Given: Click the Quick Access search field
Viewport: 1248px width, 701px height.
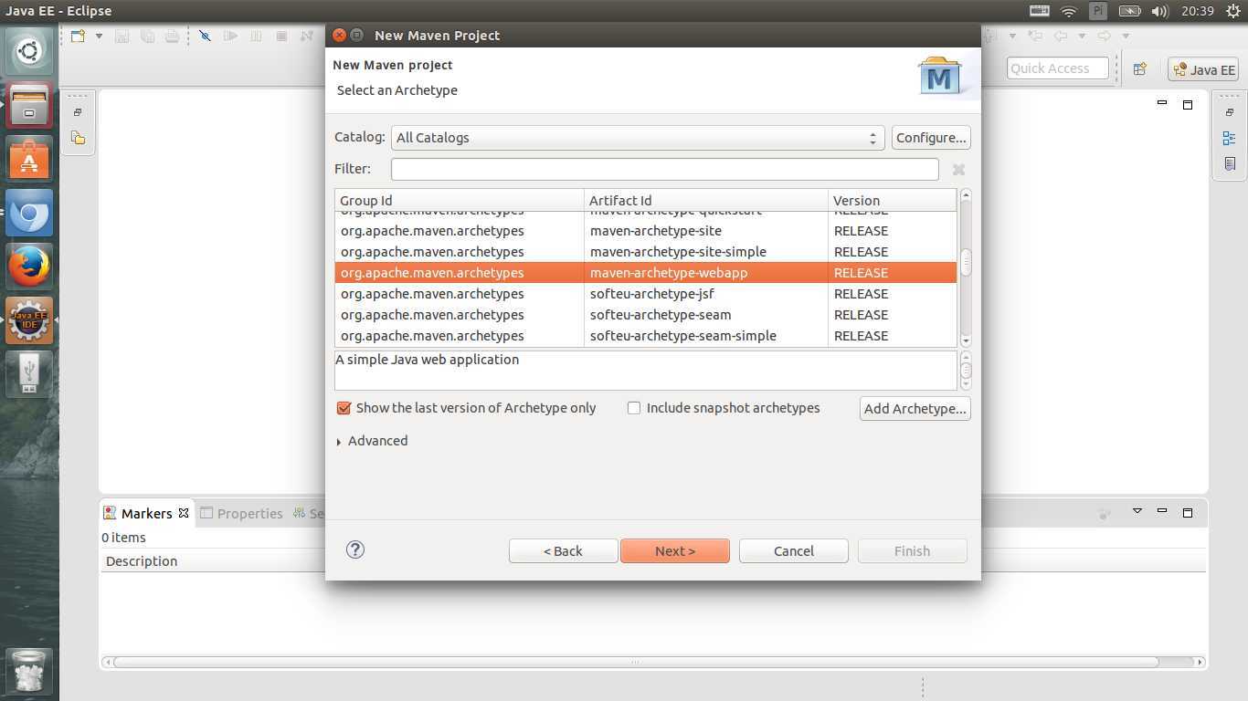Looking at the screenshot, I should (x=1058, y=68).
